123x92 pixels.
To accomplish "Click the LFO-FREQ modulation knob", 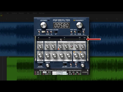I will click(x=48, y=55).
